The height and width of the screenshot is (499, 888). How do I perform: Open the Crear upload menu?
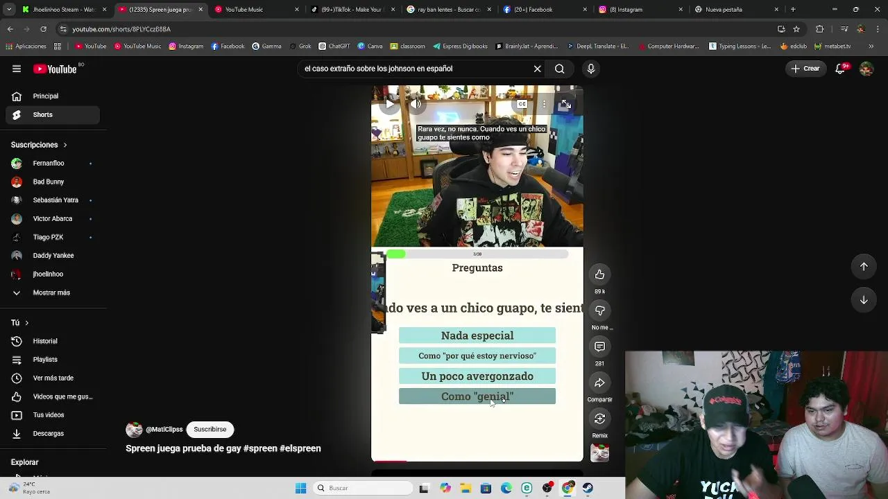805,69
